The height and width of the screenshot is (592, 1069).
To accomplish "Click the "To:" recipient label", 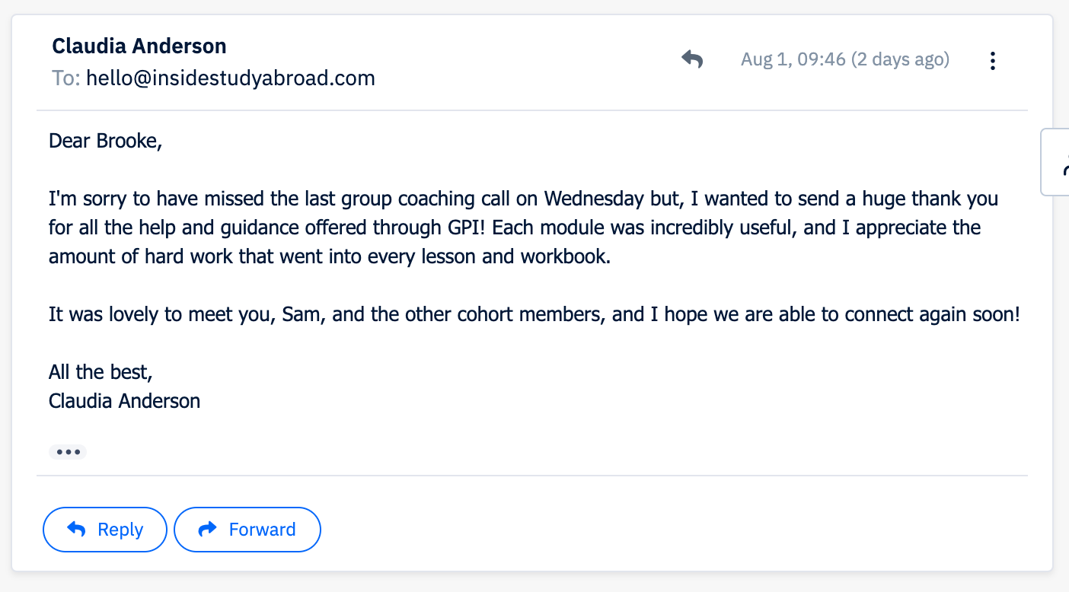I will click(x=66, y=78).
